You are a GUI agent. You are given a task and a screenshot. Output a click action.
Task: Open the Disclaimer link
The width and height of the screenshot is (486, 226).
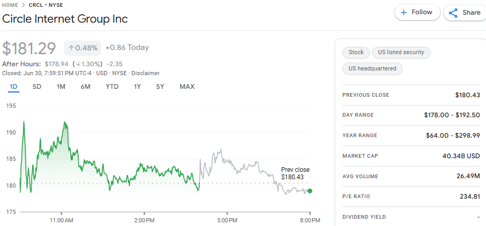pyautogui.click(x=146, y=73)
